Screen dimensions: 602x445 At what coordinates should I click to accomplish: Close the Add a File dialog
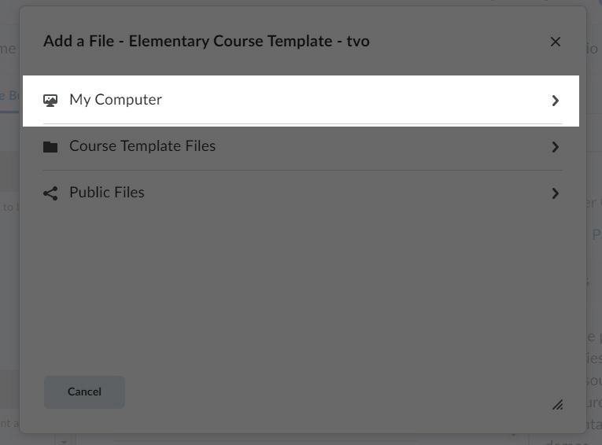(x=555, y=42)
